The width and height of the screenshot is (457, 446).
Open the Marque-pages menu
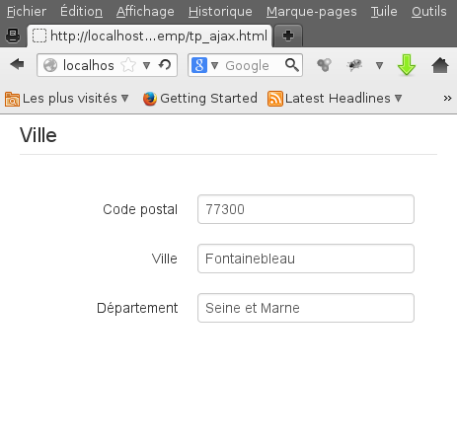pyautogui.click(x=312, y=12)
